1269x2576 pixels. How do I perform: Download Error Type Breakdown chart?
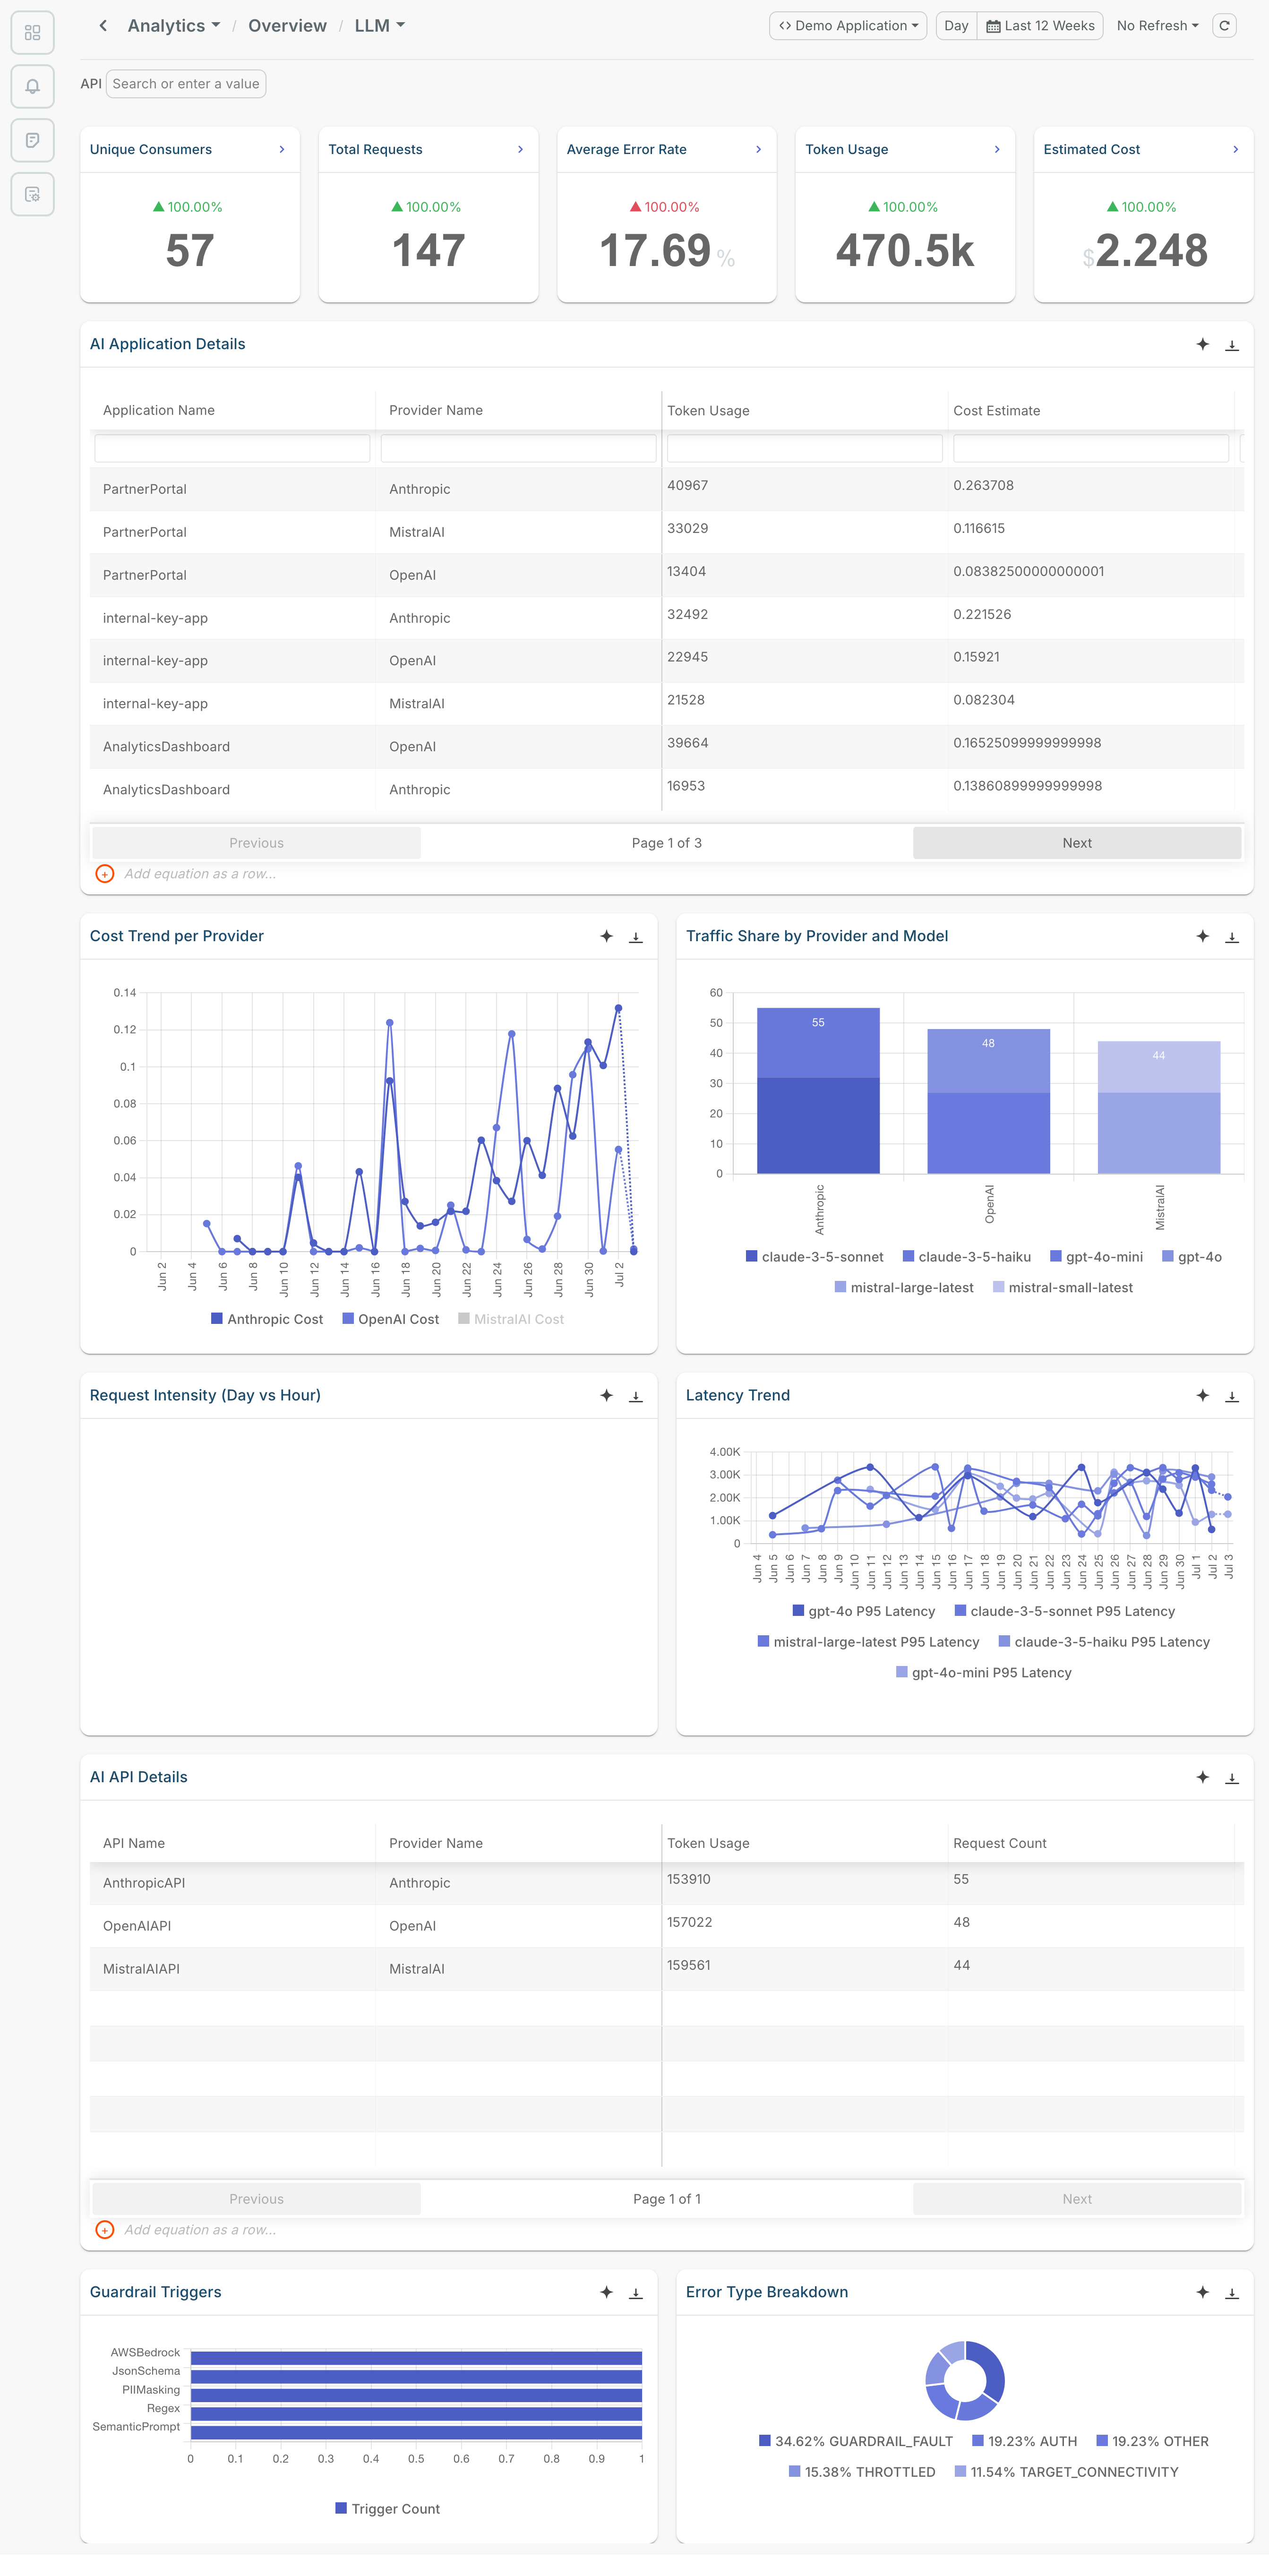coord(1232,2293)
